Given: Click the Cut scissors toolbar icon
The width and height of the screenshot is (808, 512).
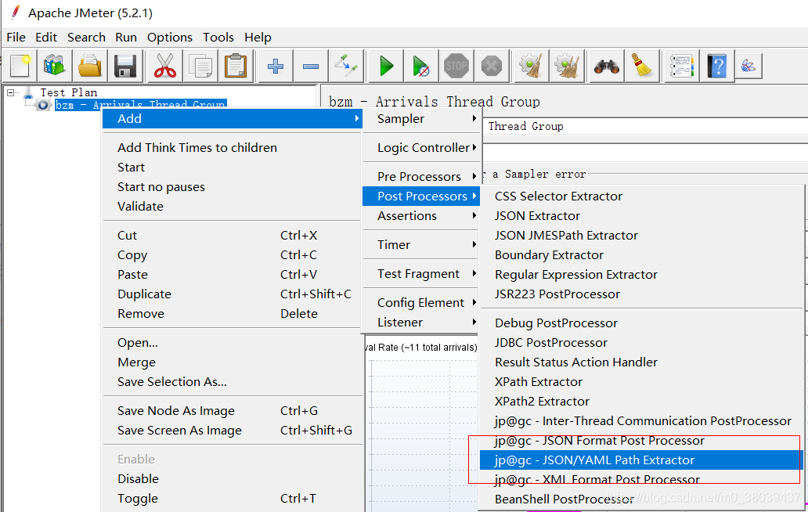Looking at the screenshot, I should pos(165,66).
